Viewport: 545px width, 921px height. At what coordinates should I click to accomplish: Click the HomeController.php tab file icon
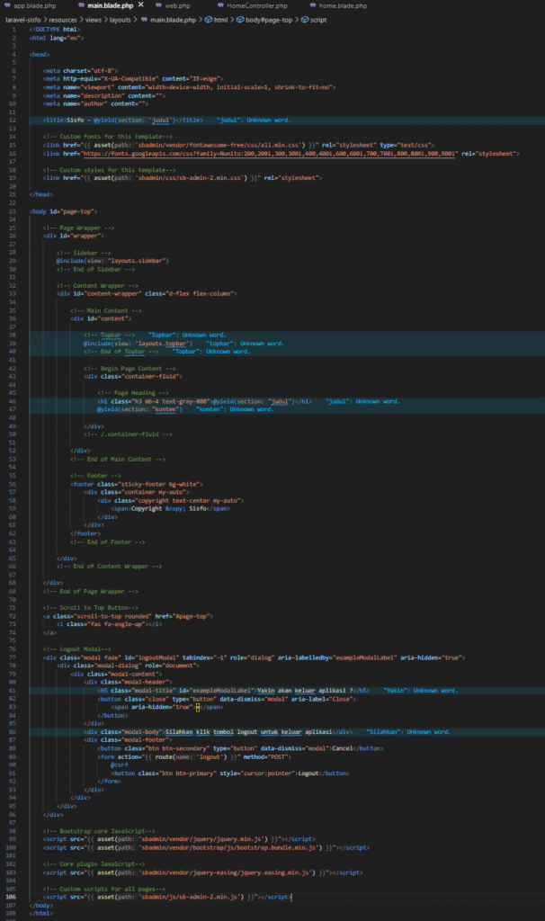221,5
